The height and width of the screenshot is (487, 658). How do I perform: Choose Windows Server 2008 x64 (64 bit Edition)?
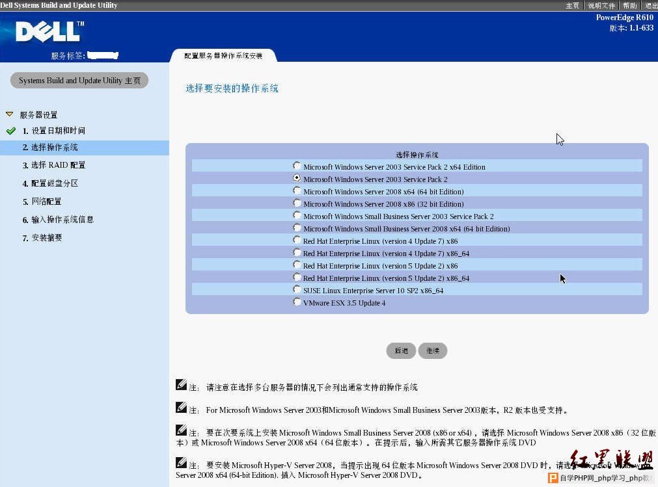[x=297, y=191]
